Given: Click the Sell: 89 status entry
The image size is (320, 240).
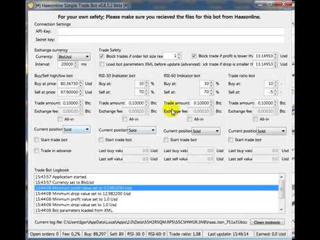Looking at the screenshot, I should pyautogui.click(x=117, y=234).
